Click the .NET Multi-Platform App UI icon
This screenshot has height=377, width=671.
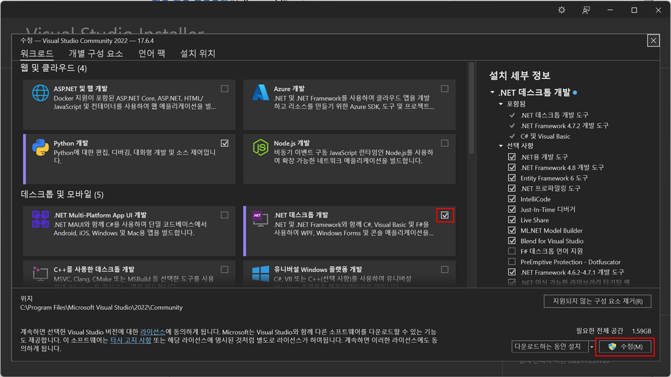pyautogui.click(x=40, y=219)
